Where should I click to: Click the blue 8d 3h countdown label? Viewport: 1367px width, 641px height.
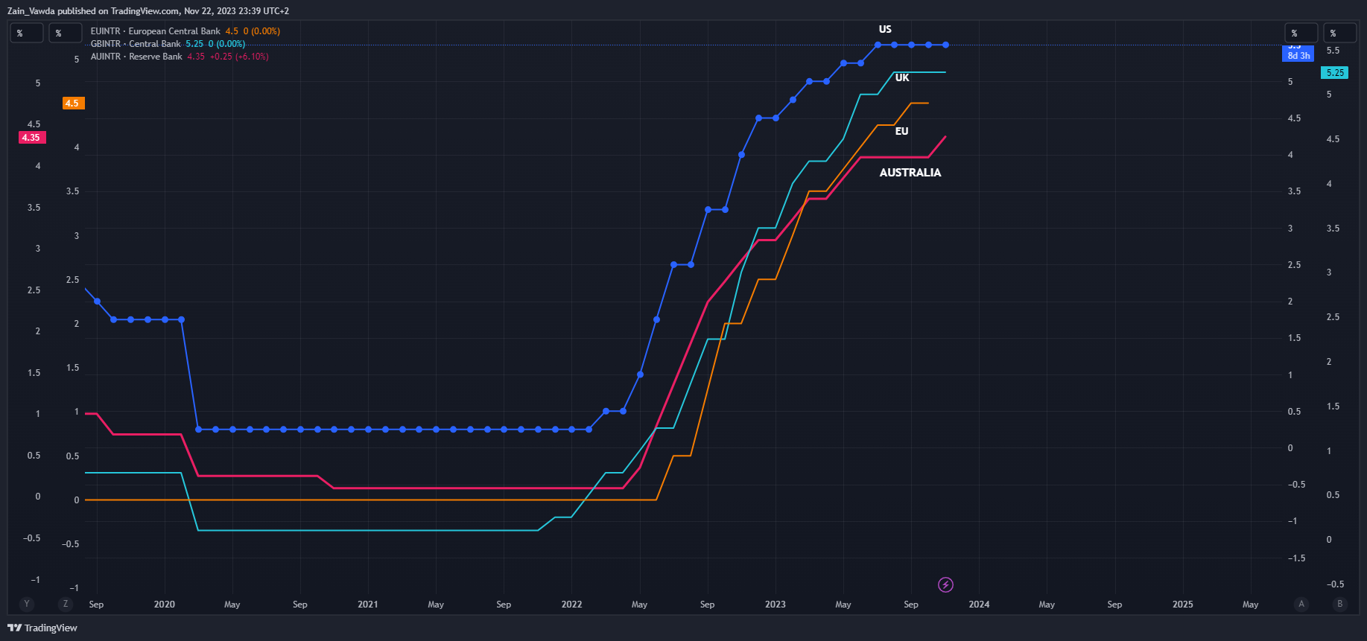tap(1298, 55)
